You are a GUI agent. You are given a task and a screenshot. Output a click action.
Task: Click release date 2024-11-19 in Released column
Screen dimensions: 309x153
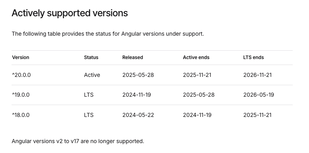pos(137,95)
